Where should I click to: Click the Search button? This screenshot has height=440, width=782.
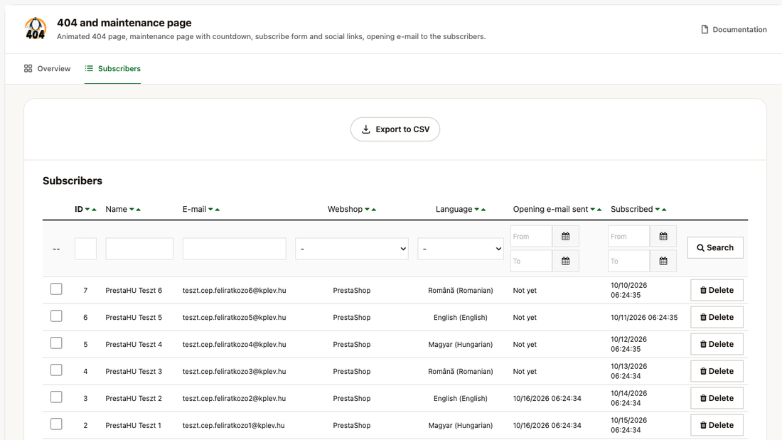(715, 247)
